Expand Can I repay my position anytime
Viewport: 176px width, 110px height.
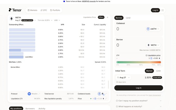139,101
